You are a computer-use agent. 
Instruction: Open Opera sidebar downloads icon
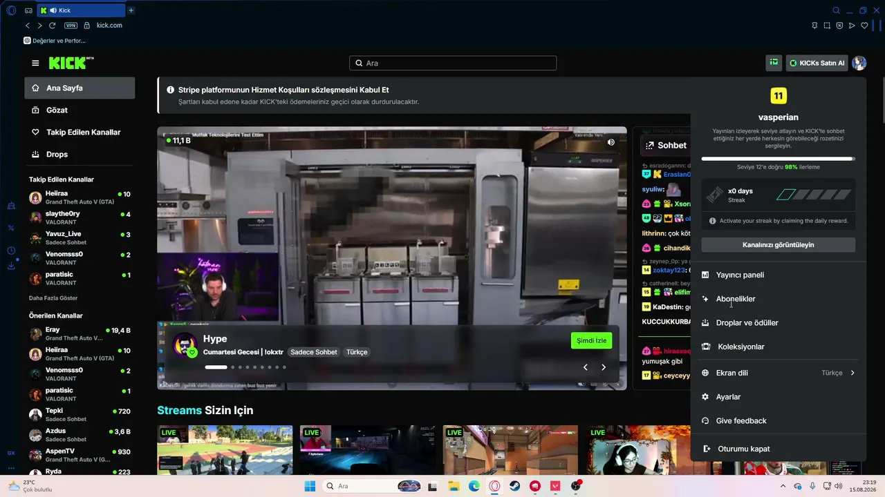pyautogui.click(x=11, y=266)
